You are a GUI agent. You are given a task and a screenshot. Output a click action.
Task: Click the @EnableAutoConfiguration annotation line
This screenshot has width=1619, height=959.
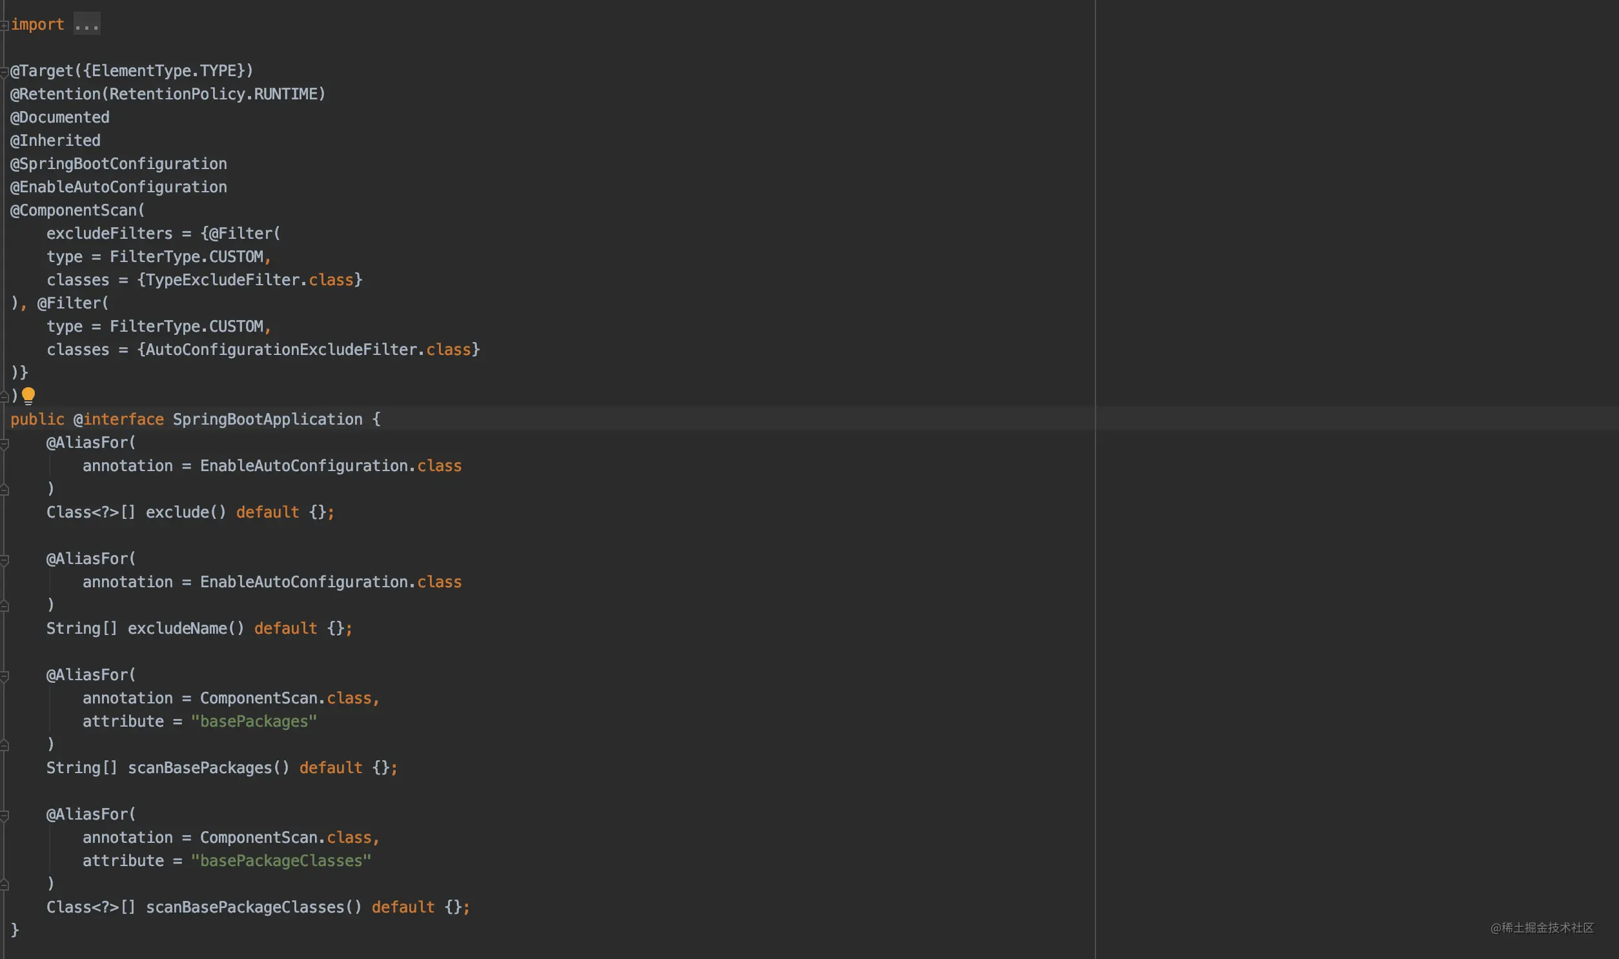(119, 187)
